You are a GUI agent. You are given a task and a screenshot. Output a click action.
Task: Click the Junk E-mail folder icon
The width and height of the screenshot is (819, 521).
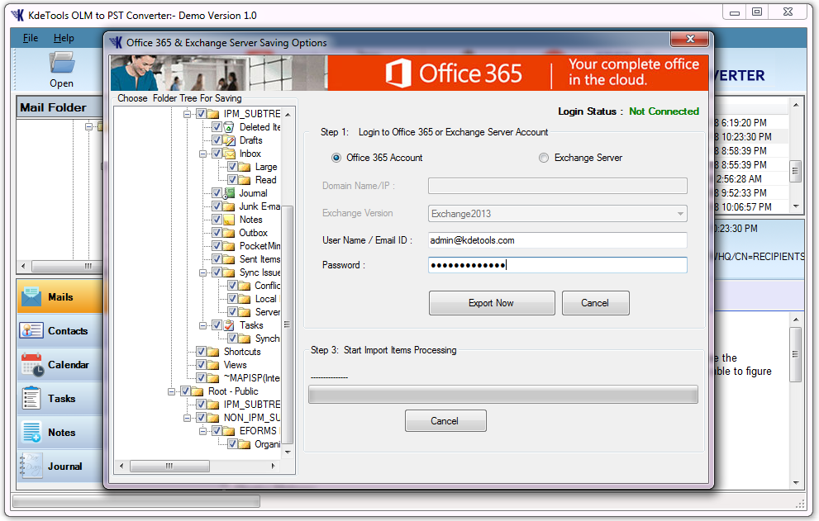point(229,206)
